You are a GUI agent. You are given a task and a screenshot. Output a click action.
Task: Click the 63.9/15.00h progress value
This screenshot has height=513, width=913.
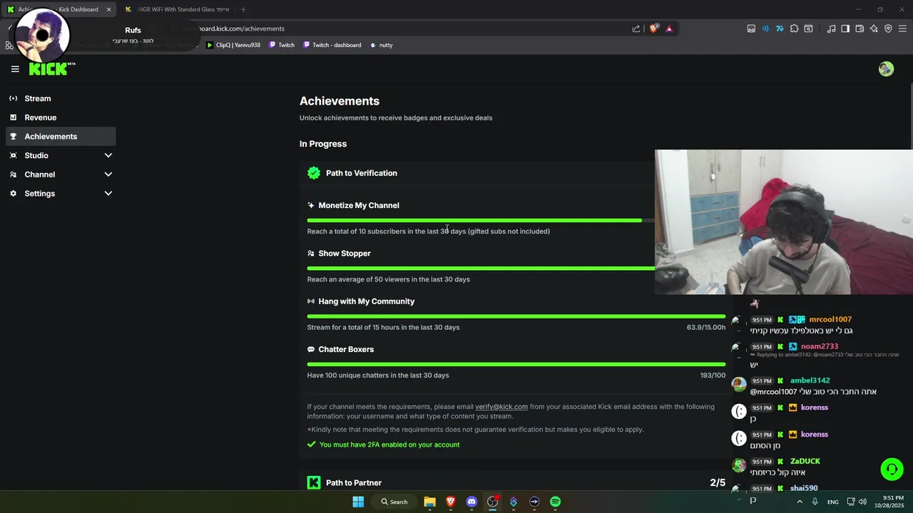(x=706, y=328)
